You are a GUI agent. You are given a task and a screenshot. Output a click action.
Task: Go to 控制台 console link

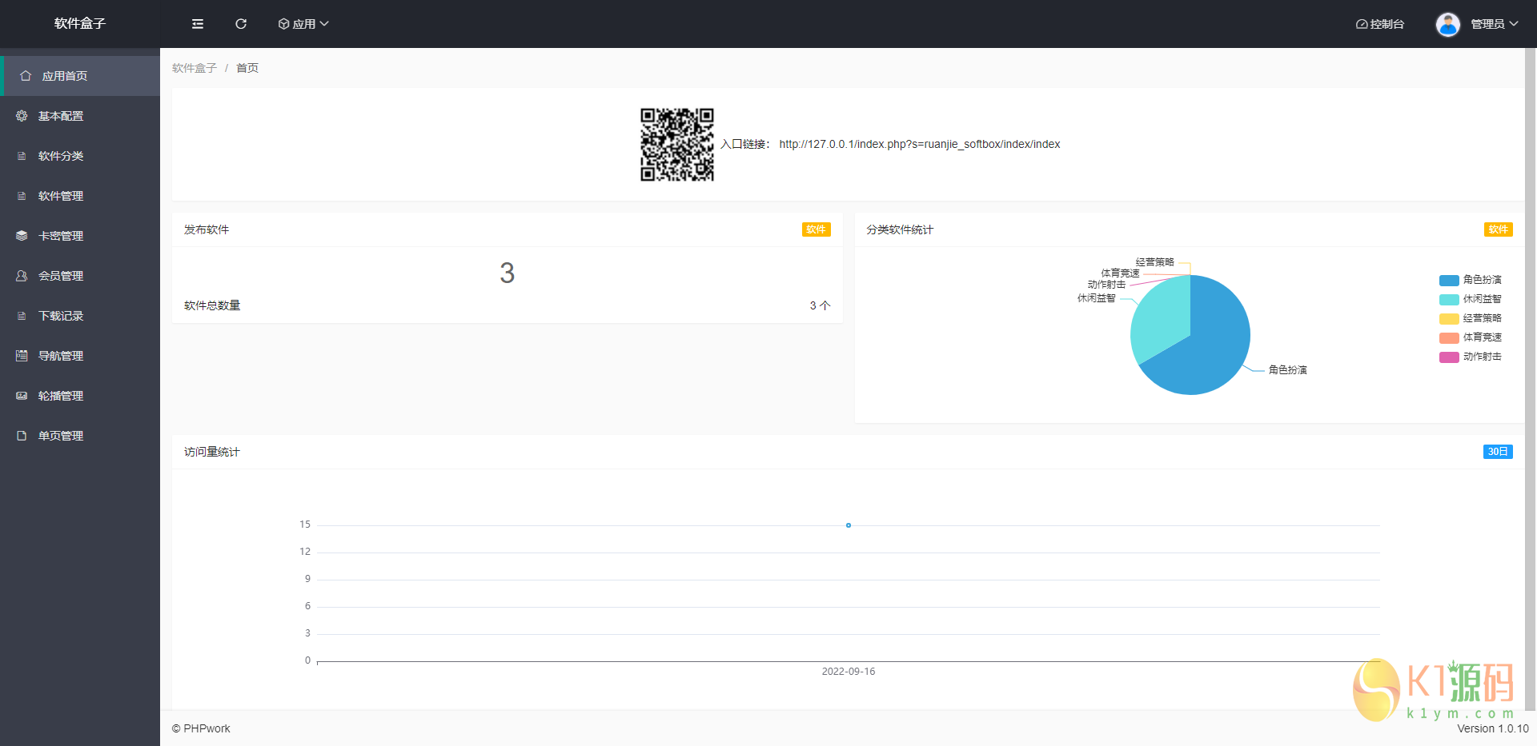tap(1380, 24)
